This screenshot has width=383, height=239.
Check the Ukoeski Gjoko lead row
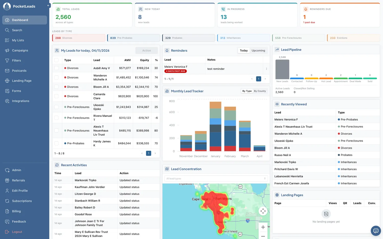(56, 107)
